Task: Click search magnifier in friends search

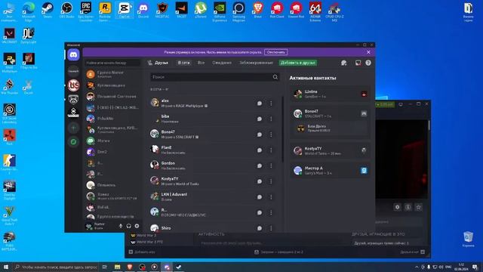Action: tap(275, 77)
